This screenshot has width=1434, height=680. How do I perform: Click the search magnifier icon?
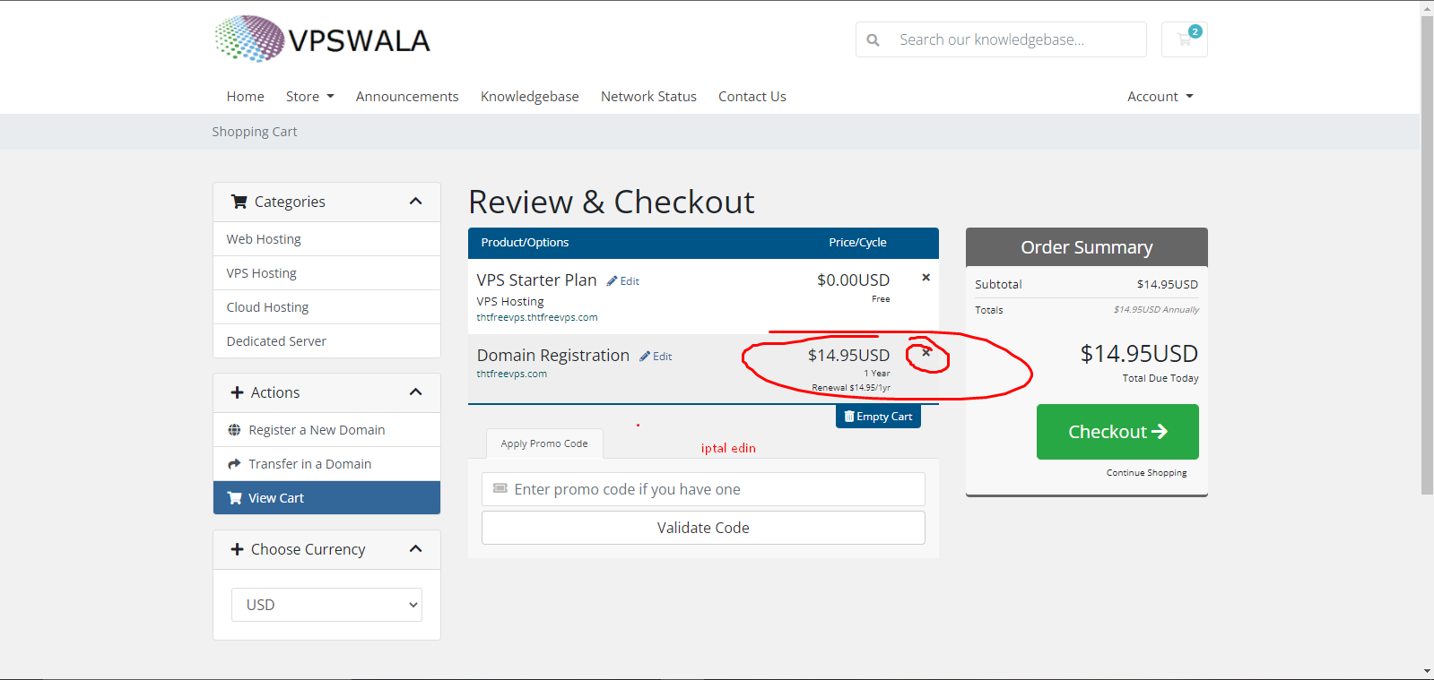tap(873, 40)
